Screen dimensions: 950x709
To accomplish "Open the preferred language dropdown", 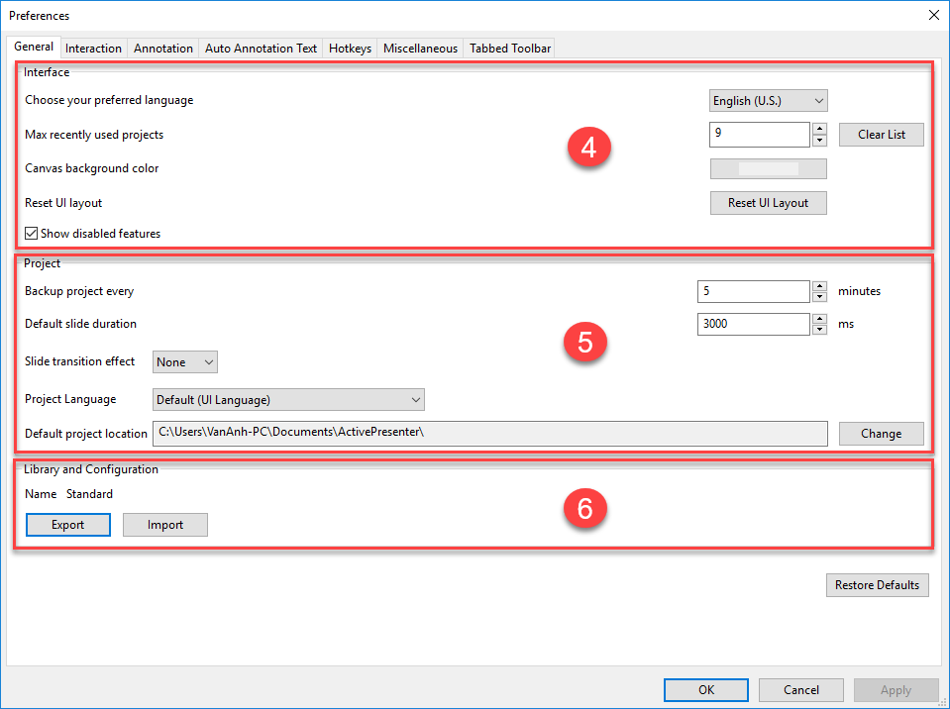I will coord(768,100).
